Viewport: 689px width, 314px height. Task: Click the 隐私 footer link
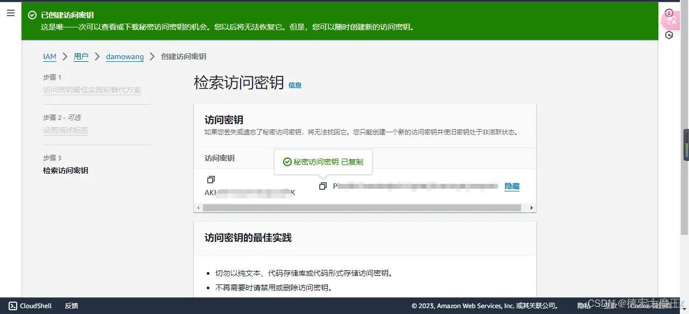[584, 306]
